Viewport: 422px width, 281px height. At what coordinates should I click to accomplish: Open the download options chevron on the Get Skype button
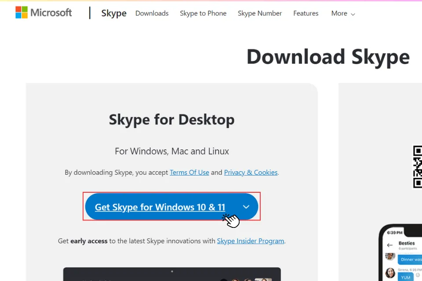246,206
